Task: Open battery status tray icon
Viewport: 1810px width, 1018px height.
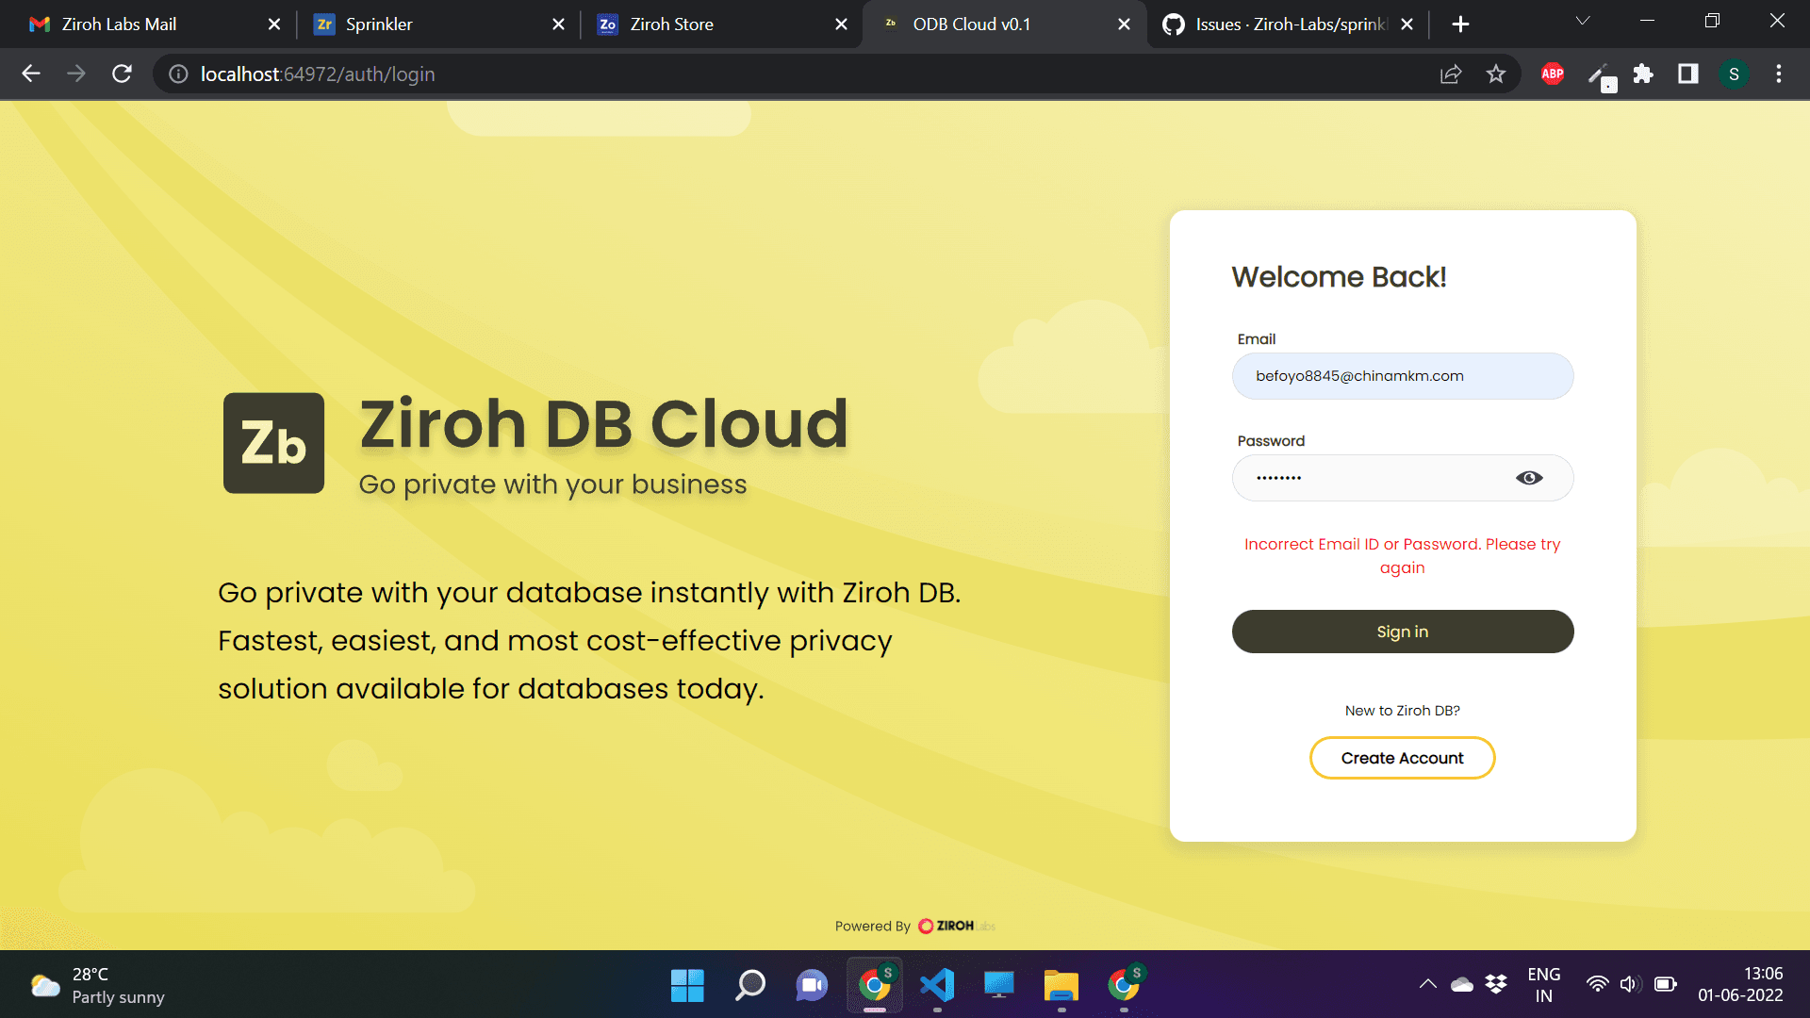Action: pyautogui.click(x=1665, y=985)
